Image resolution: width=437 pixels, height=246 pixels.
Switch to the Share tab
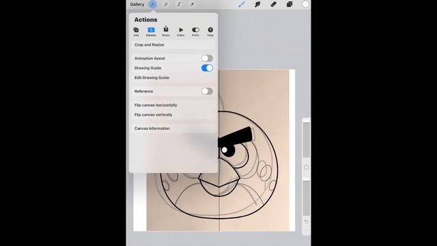click(166, 31)
